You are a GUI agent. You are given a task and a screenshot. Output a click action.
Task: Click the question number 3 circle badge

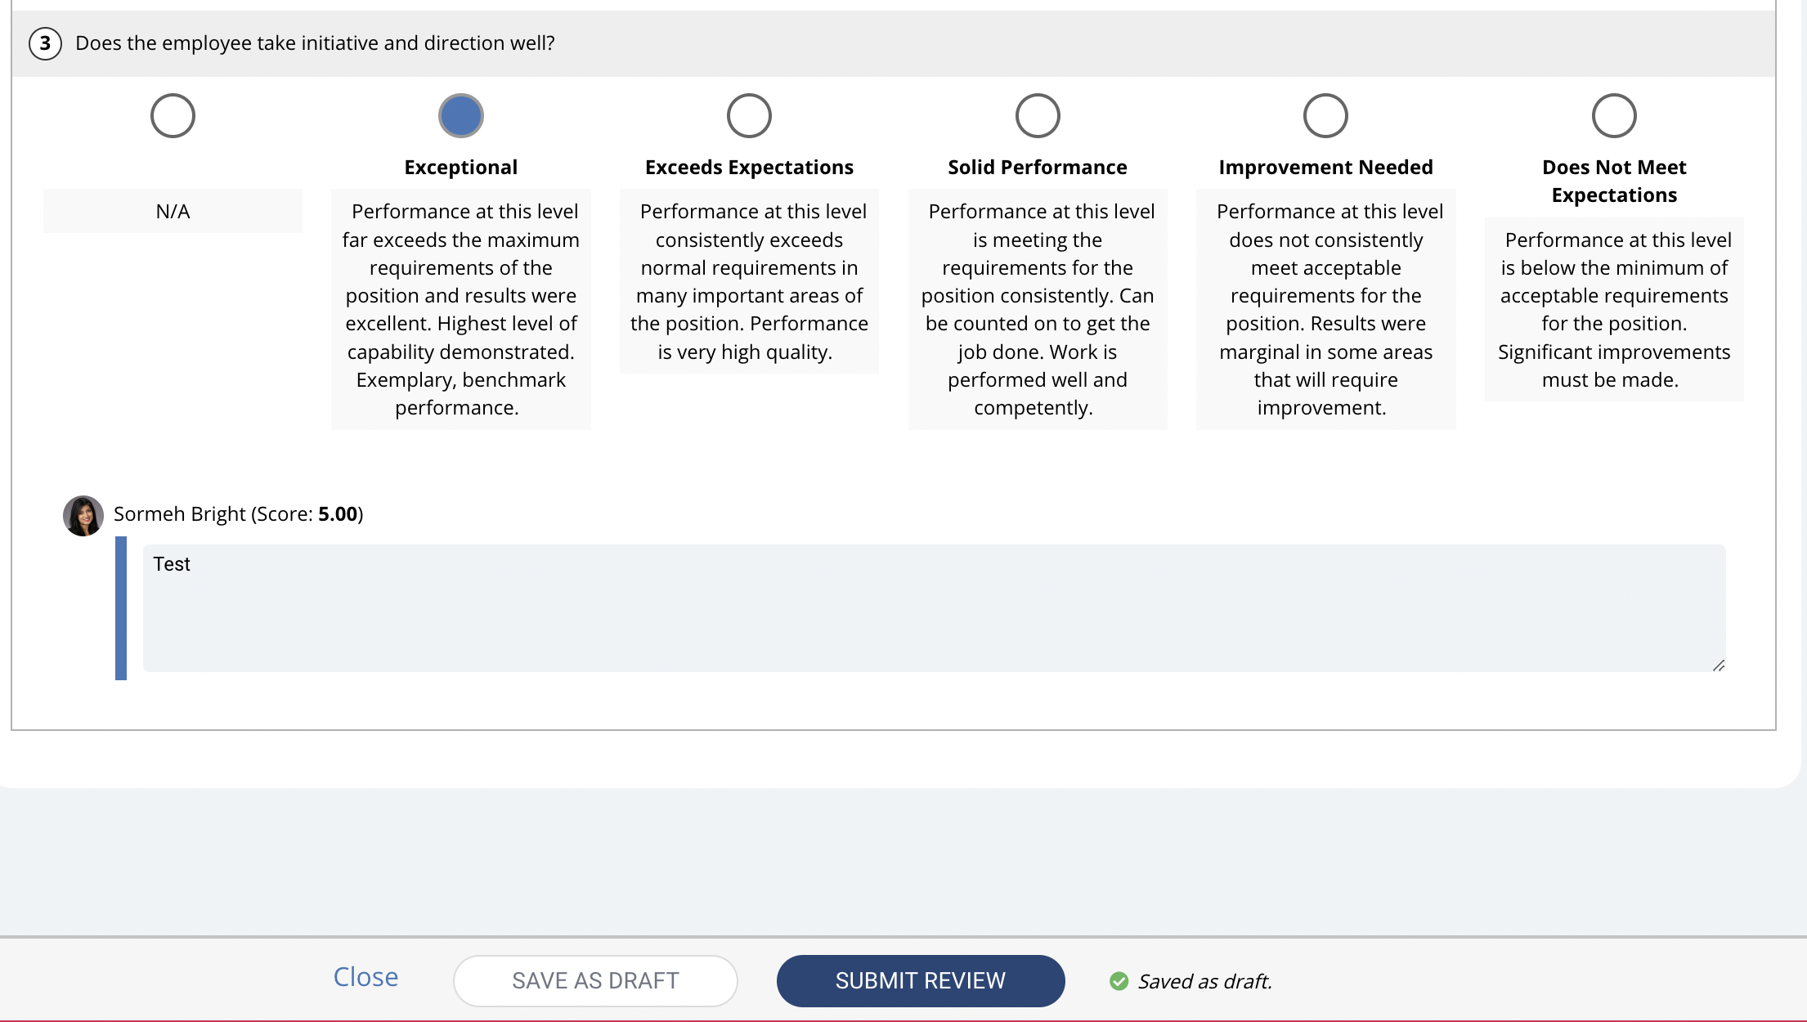click(45, 43)
